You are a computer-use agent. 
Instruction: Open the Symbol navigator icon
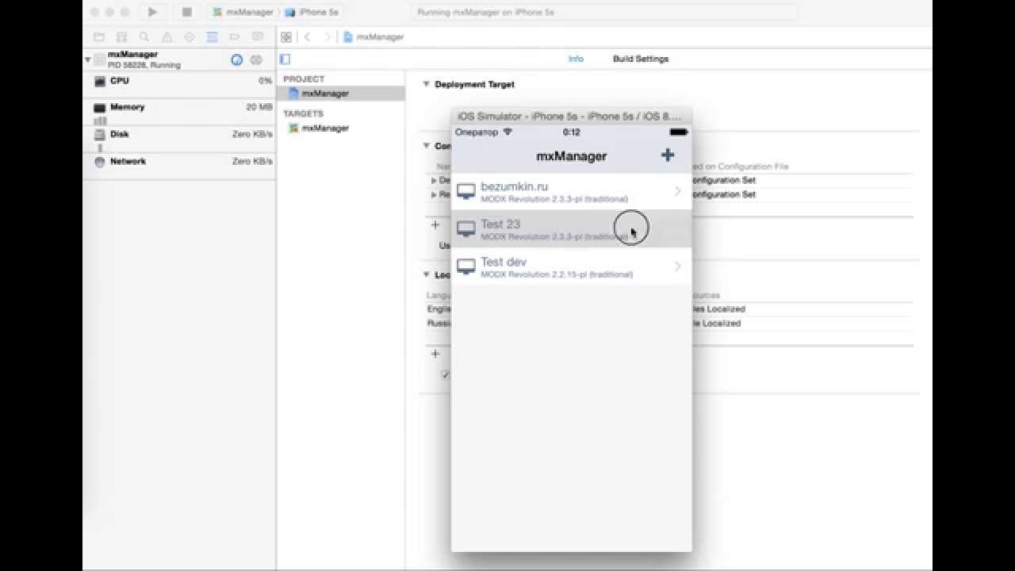[x=121, y=37]
